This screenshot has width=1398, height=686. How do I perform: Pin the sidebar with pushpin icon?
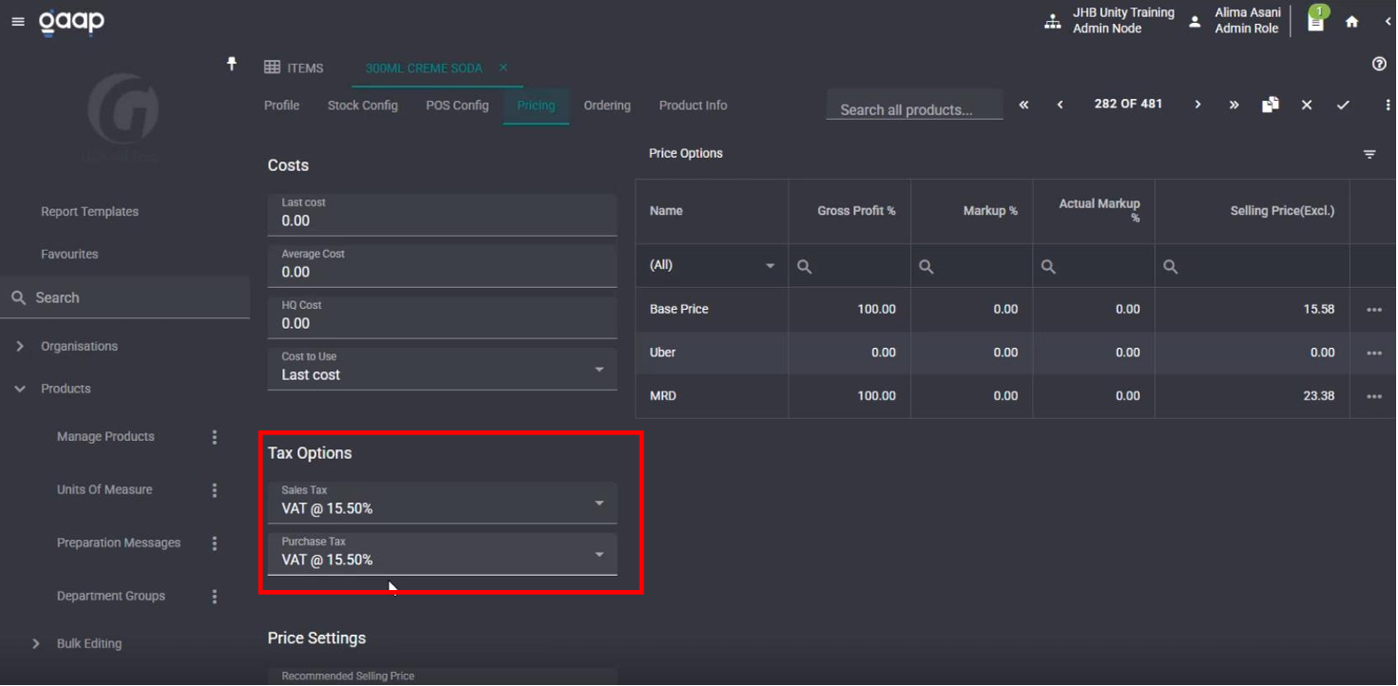231,64
